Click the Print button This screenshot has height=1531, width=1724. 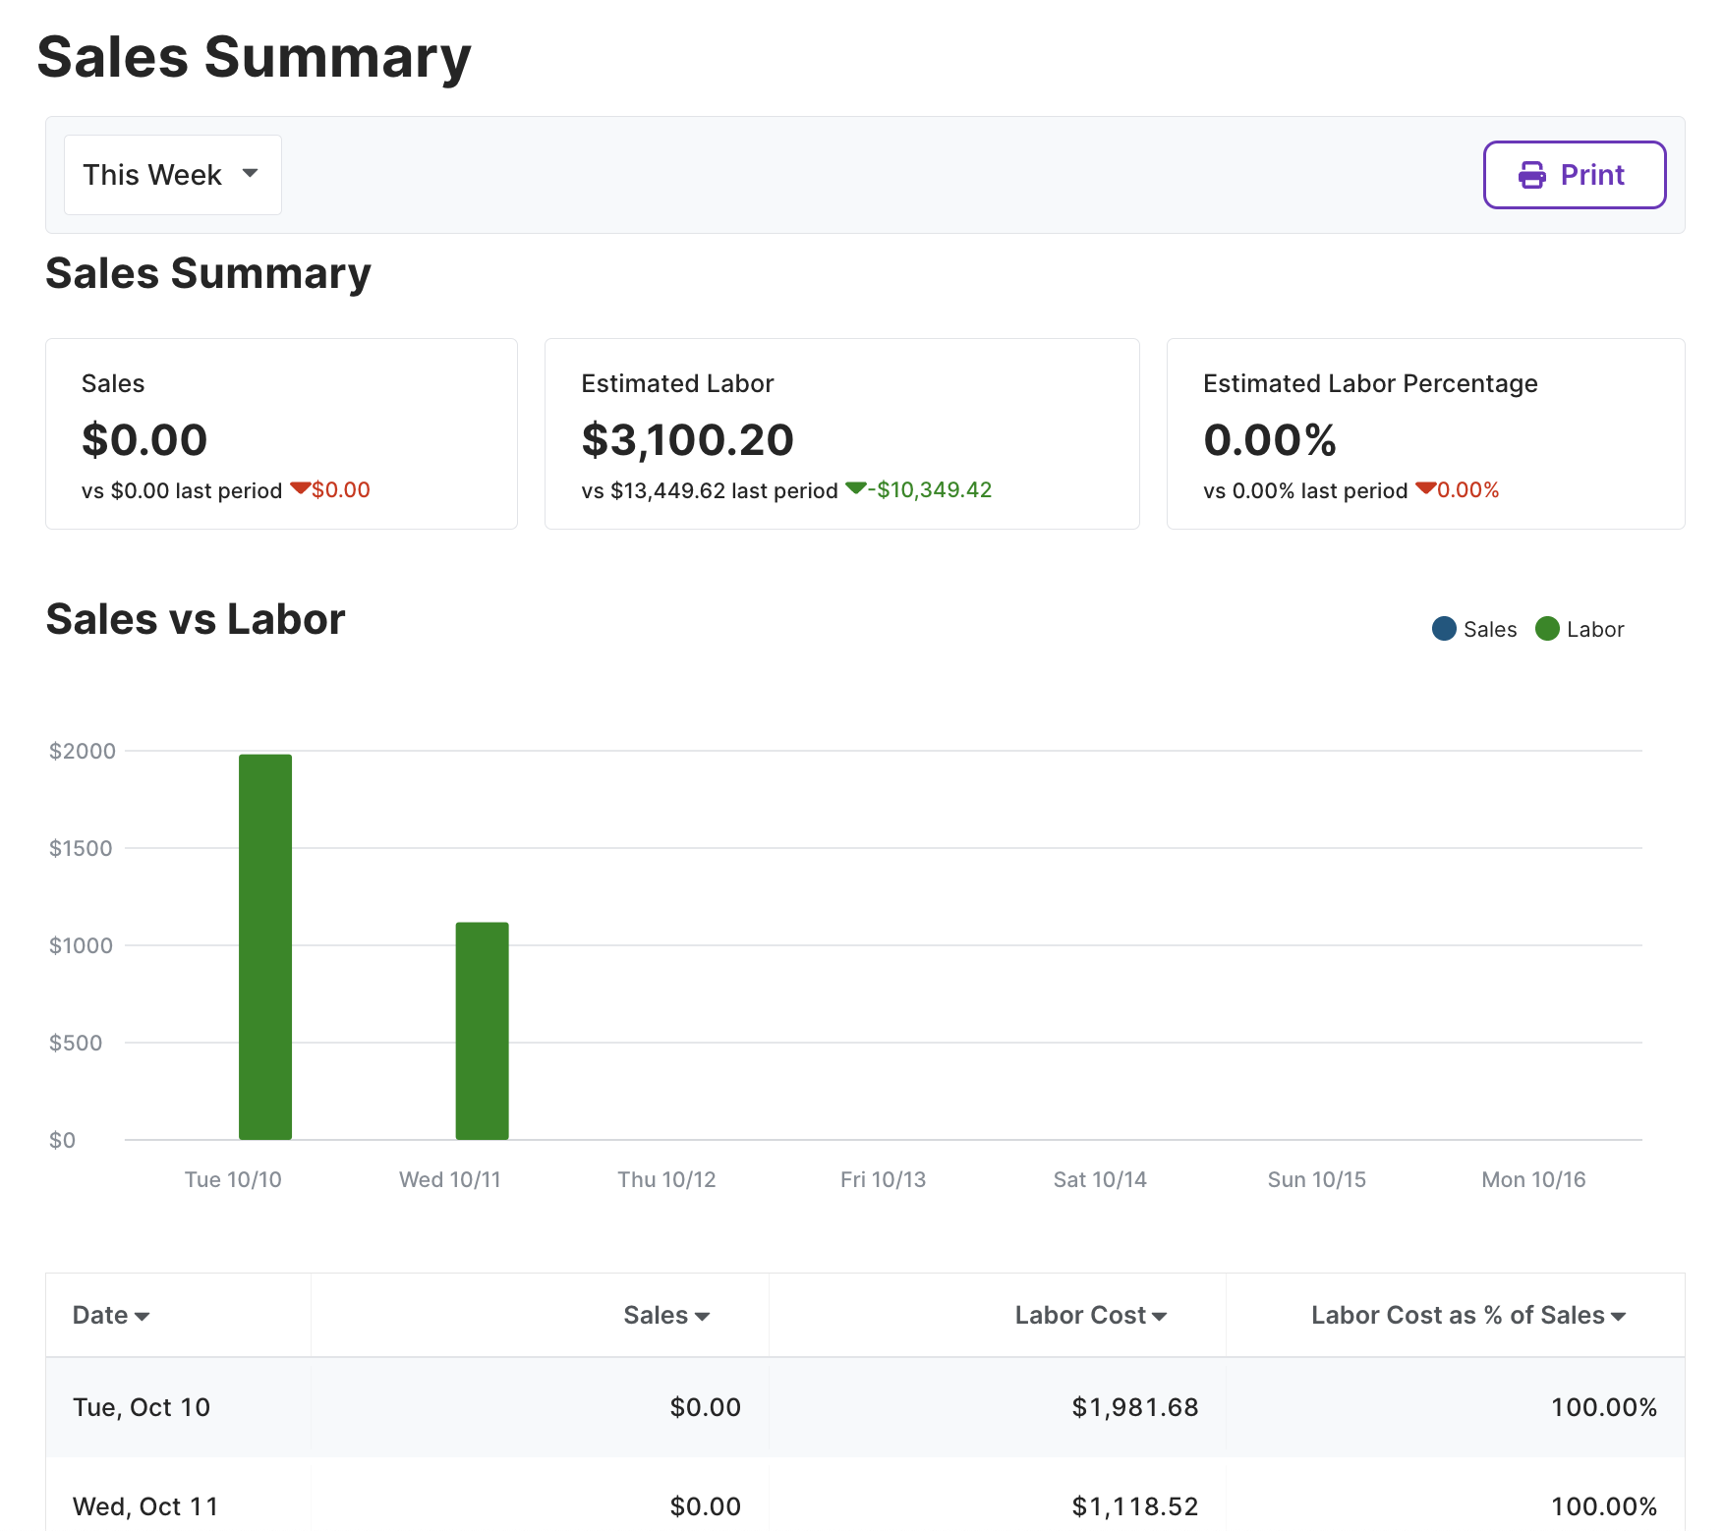click(x=1575, y=175)
